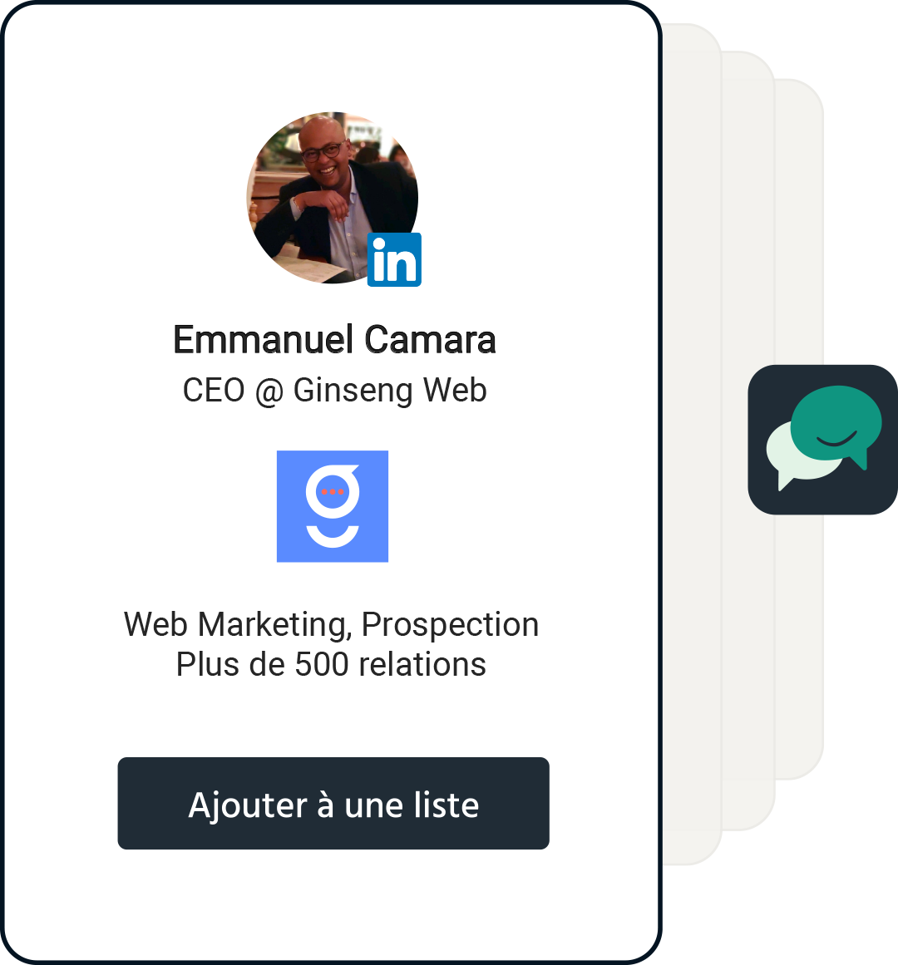898x965 pixels.
Task: Select the second stacked card behind profile
Action: [748, 441]
